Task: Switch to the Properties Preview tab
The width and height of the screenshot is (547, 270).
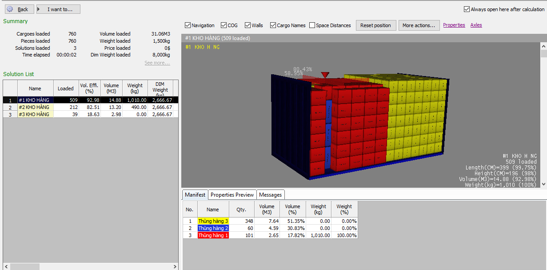Action: [x=232, y=195]
